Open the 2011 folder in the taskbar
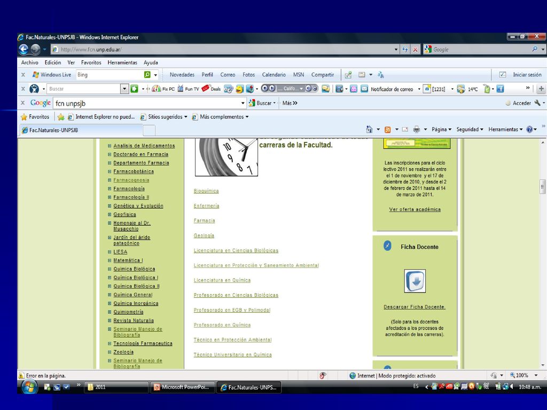This screenshot has height=410, width=547. (x=117, y=387)
